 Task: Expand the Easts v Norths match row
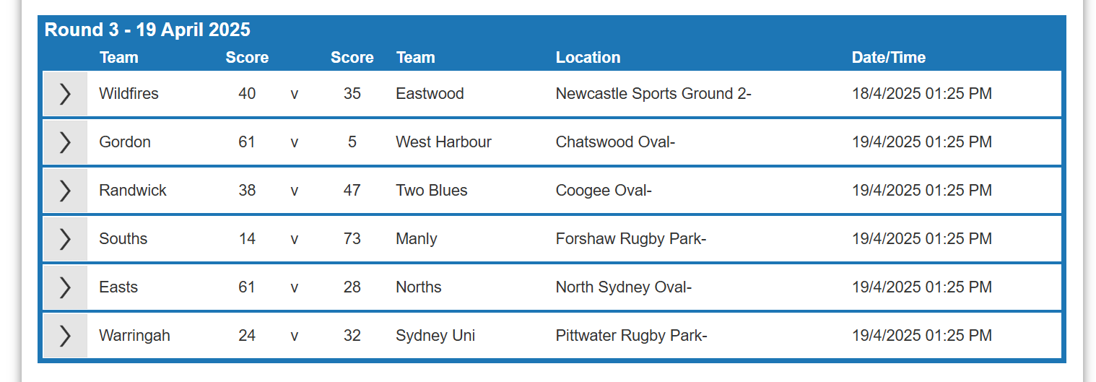click(65, 287)
